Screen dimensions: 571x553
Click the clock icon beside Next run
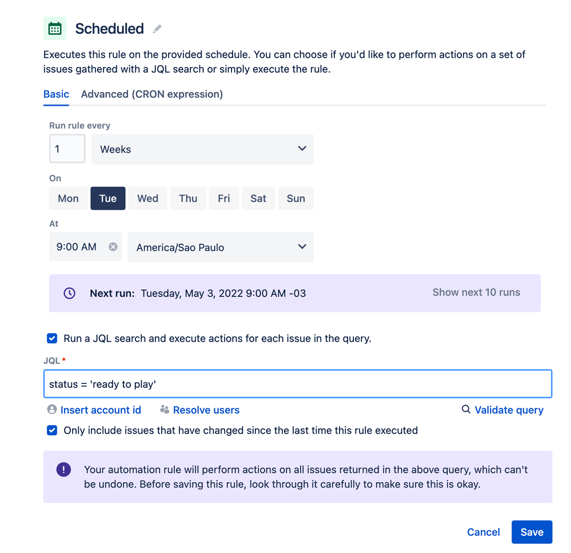[70, 293]
